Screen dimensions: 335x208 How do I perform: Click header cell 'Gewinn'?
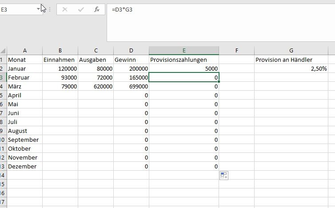(x=131, y=60)
